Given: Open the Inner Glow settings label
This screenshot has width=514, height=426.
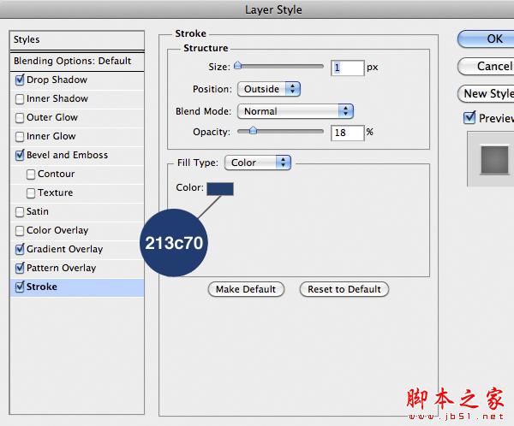Looking at the screenshot, I should 51,136.
